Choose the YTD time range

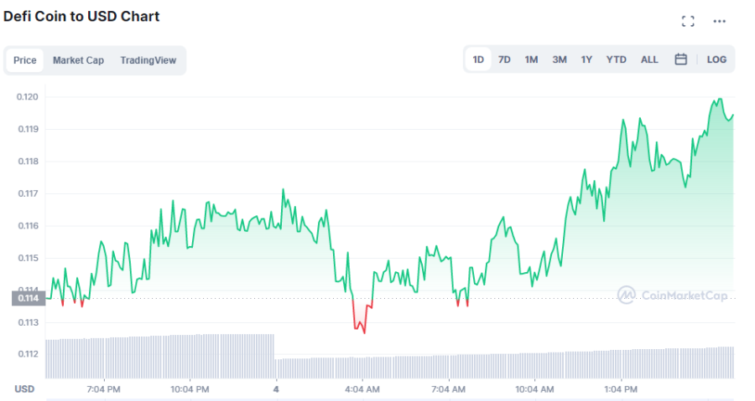(x=616, y=59)
